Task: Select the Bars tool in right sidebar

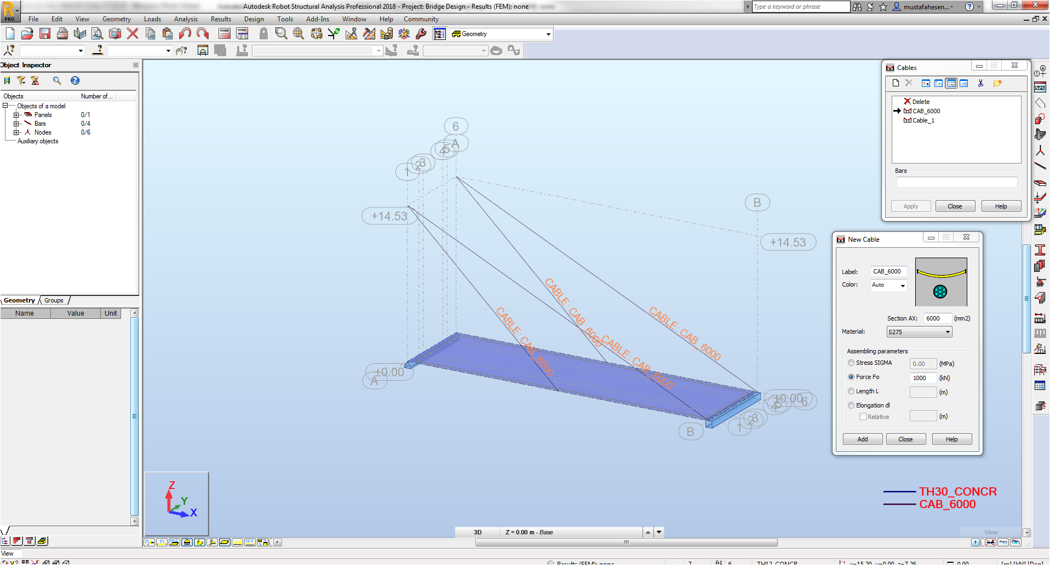Action: (x=1040, y=166)
